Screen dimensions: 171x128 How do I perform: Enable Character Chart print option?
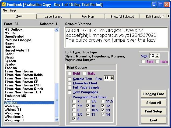[x=69, y=83]
